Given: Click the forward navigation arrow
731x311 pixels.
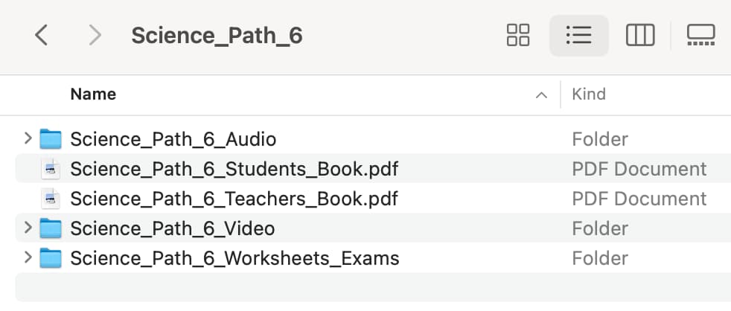Looking at the screenshot, I should click(x=95, y=36).
